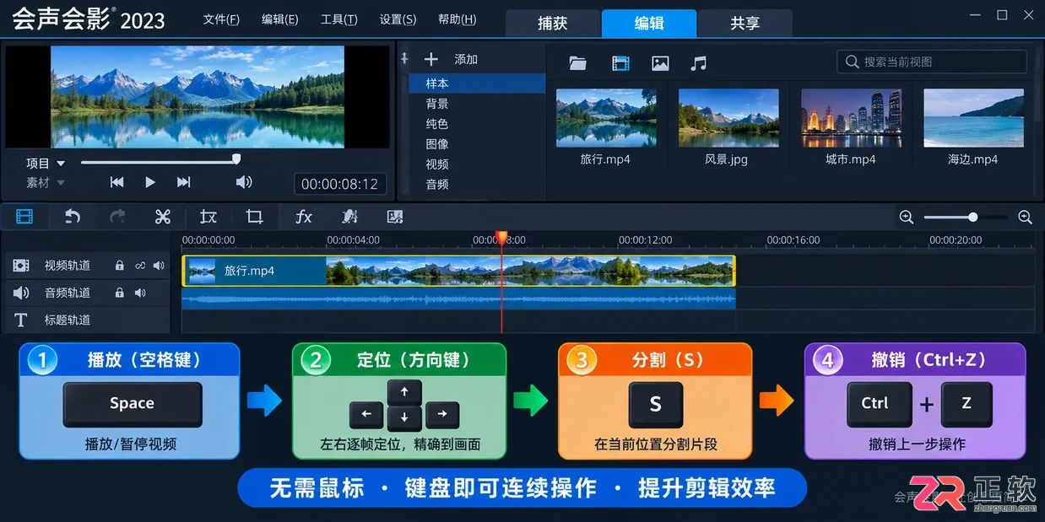This screenshot has width=1045, height=522.
Task: Click the 视频轨道 film track icon
Action: point(21,266)
